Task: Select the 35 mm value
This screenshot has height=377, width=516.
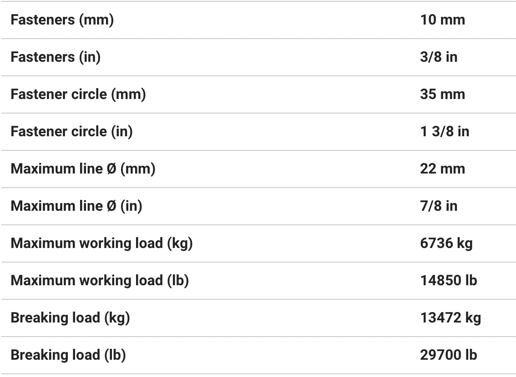Action: 442,94
